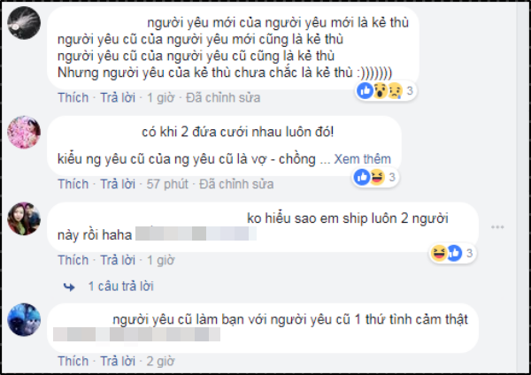
Task: Click Thích under the first comment
Action: point(73,97)
